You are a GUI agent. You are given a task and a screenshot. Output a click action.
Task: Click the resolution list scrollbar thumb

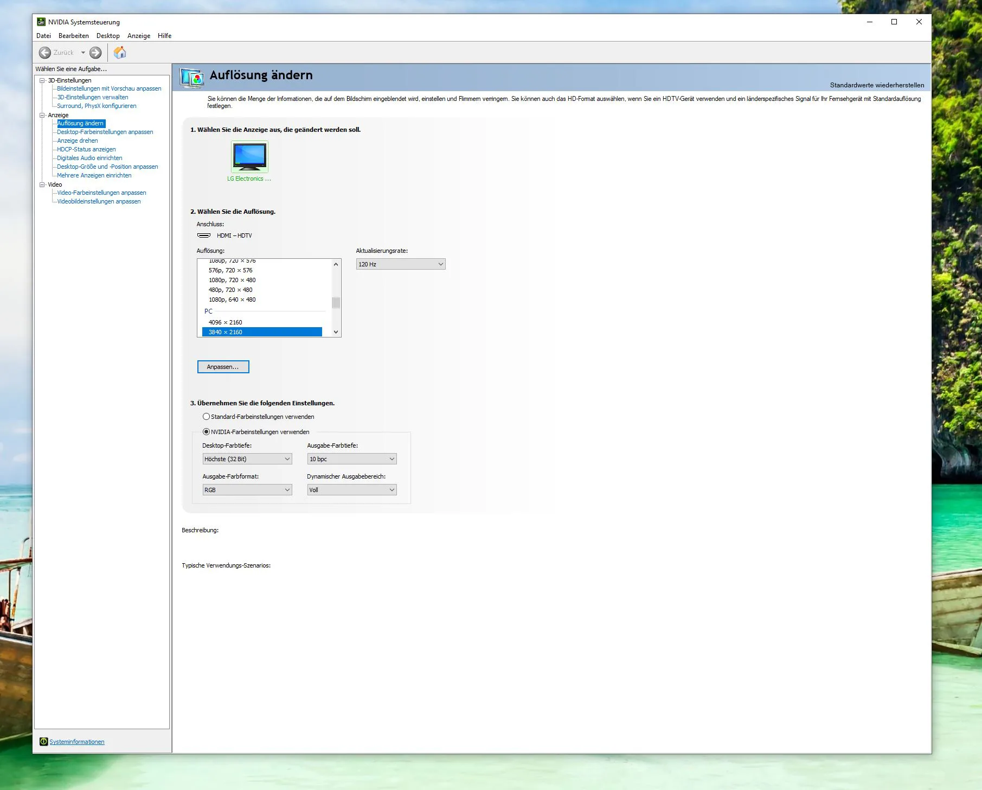(336, 303)
